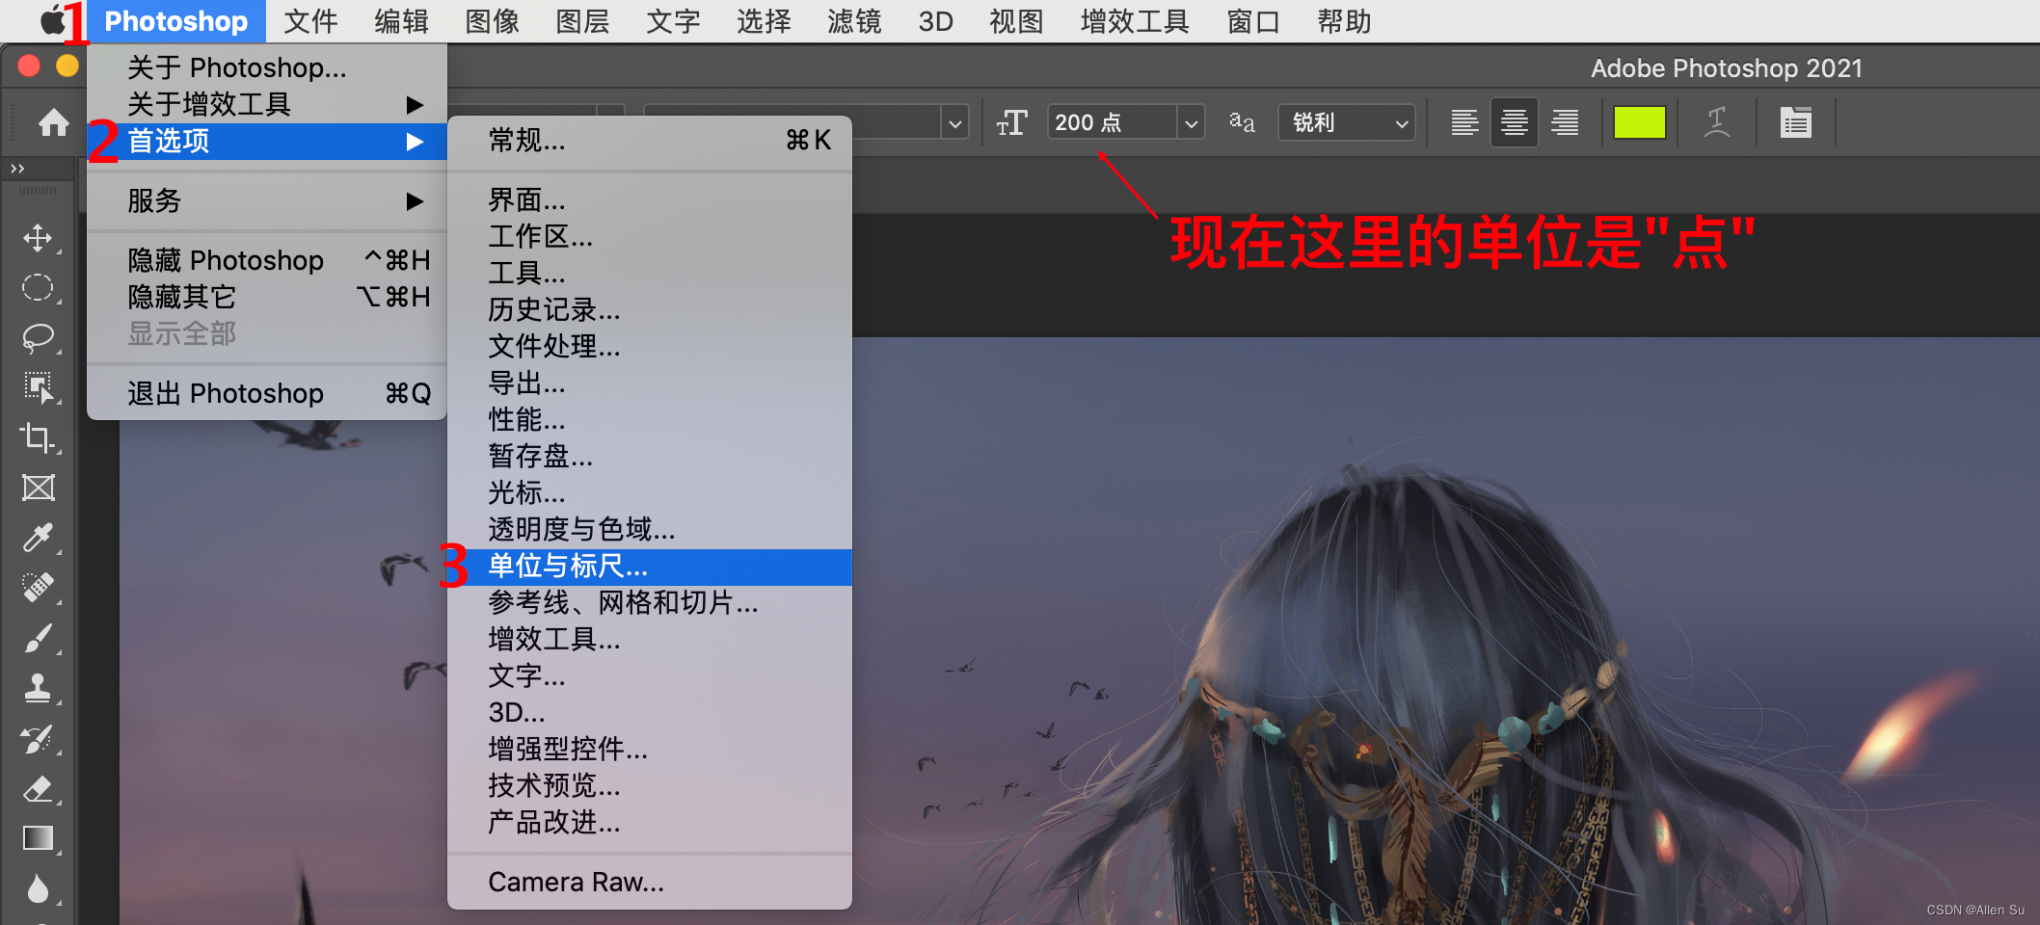Expand the 关于增效工具 submenu
The width and height of the screenshot is (2040, 925).
pos(267,104)
